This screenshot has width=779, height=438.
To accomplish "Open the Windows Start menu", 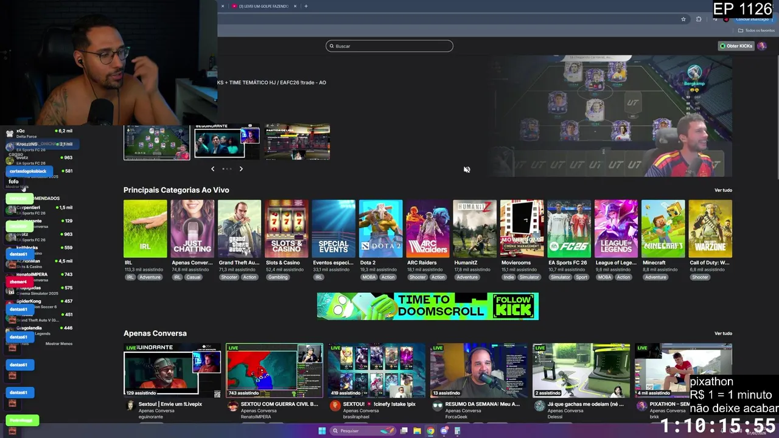I will click(x=322, y=431).
